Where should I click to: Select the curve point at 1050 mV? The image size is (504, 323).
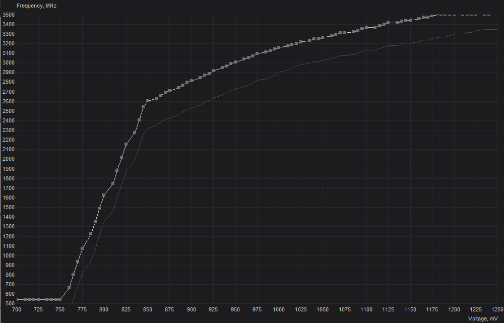coord(323,37)
